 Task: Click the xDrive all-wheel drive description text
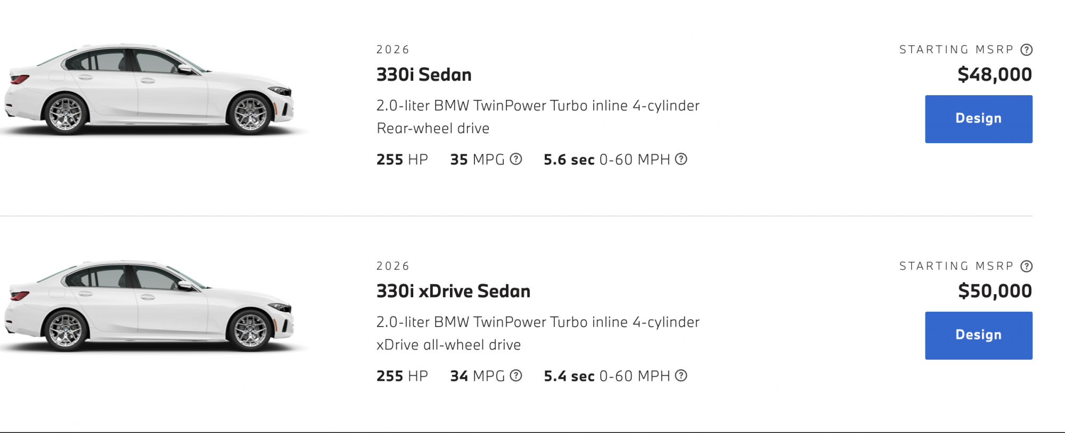448,345
